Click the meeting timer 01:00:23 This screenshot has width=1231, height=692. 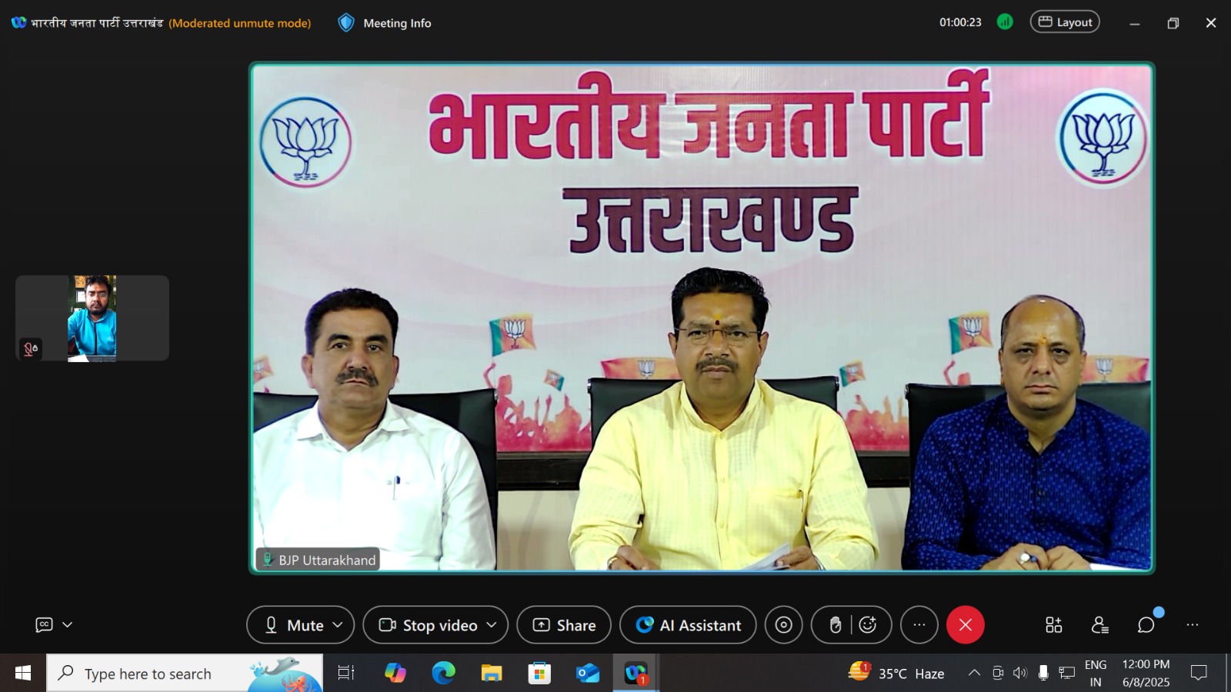tap(960, 22)
